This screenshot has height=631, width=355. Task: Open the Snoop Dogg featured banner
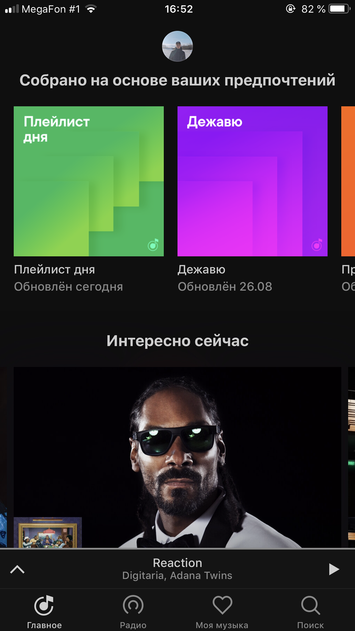(x=177, y=457)
